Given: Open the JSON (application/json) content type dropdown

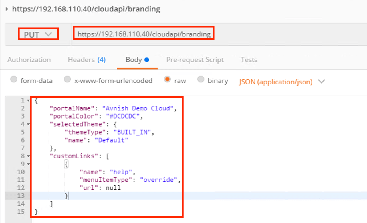Looking at the screenshot, I should (x=282, y=82).
